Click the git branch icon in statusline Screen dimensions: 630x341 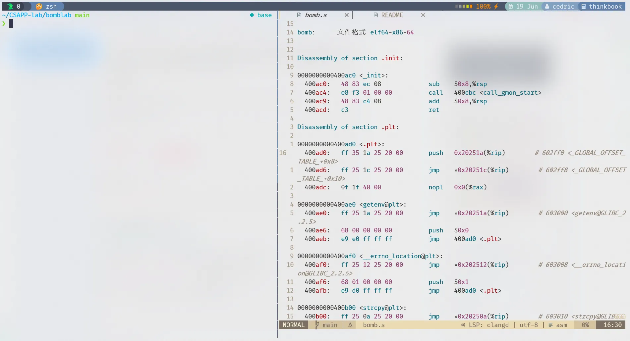point(317,325)
